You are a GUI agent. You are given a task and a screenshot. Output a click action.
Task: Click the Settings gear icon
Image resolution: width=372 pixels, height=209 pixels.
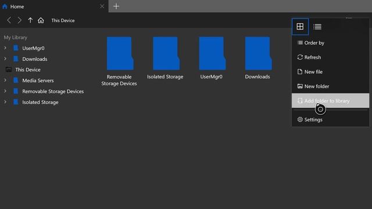coord(300,120)
